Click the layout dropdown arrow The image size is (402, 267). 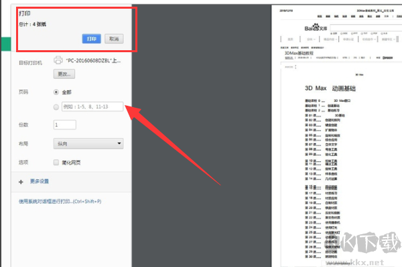click(x=119, y=143)
